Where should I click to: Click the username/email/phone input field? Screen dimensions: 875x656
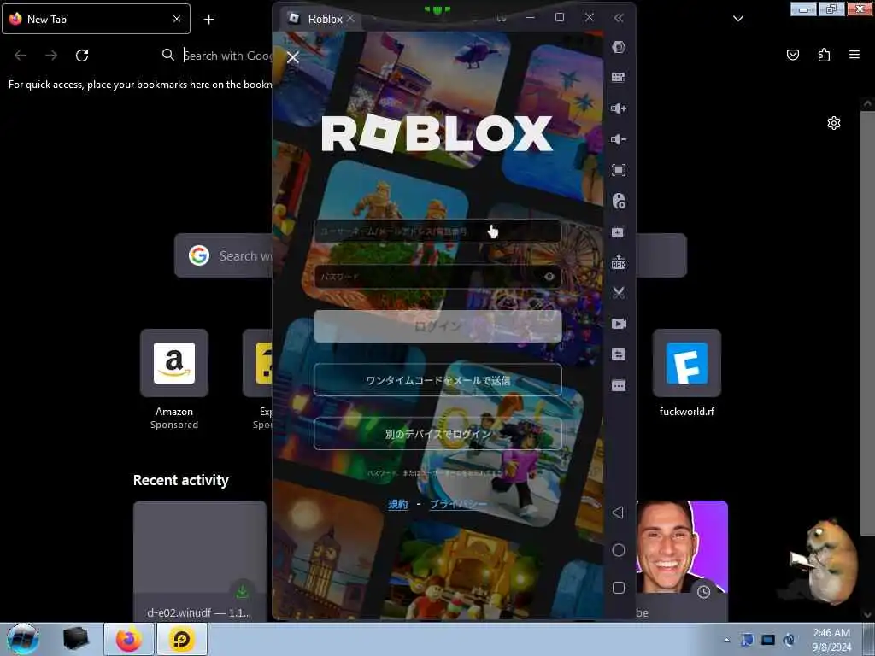point(437,231)
